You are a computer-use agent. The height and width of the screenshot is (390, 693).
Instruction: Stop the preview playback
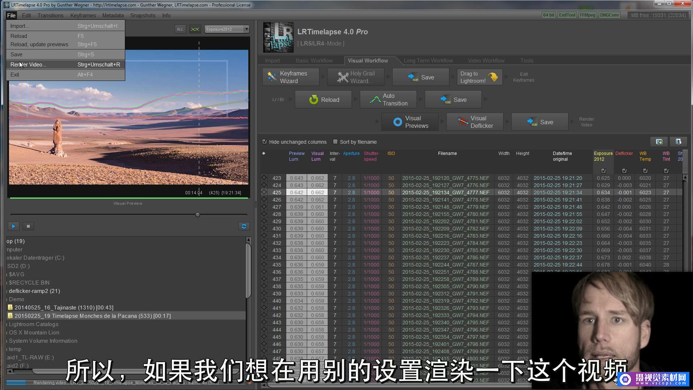coord(28,226)
